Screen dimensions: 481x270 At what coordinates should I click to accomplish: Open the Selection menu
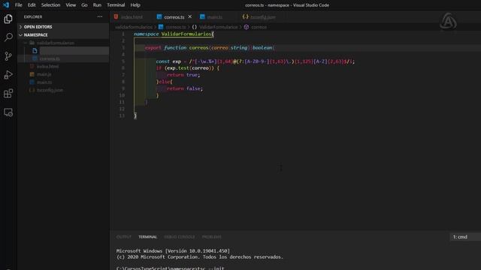pos(50,5)
